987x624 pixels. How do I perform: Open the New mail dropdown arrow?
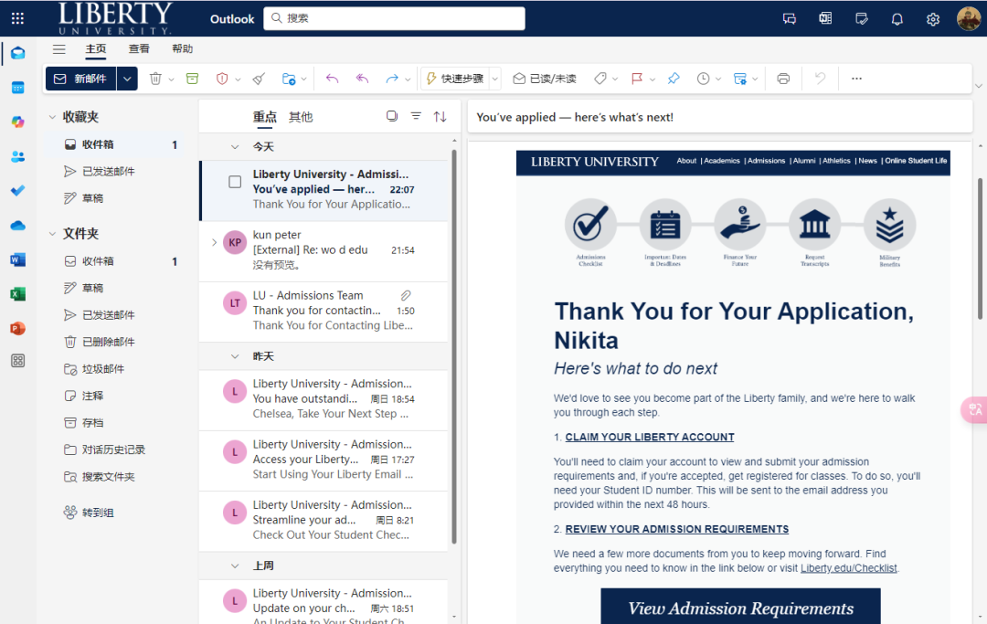click(x=127, y=79)
